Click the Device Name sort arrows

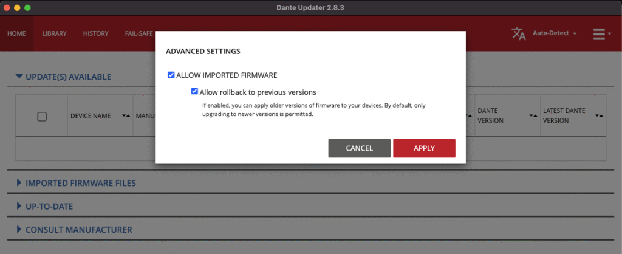[126, 115]
